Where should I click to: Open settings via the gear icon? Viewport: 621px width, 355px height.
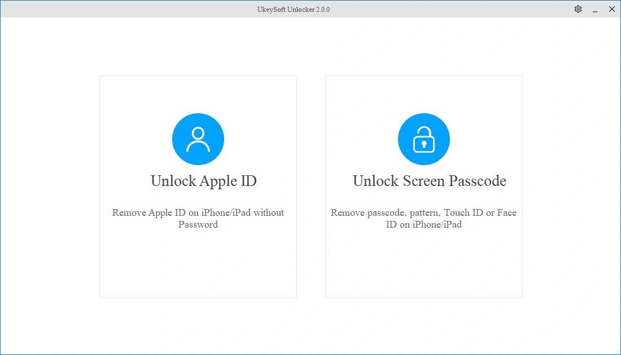578,9
